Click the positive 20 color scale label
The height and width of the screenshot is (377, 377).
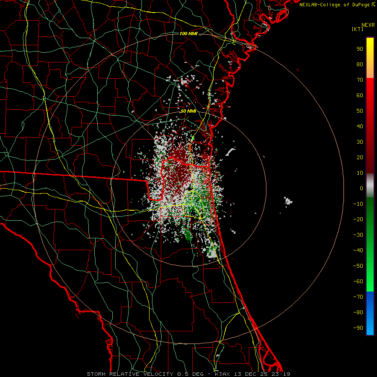point(360,157)
